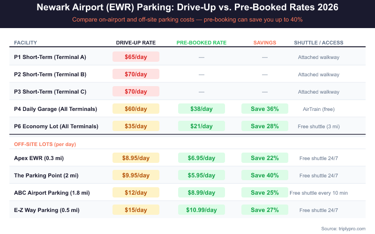The width and height of the screenshot is (375, 234).
Task: Click the Facility column header
Action: tap(26, 43)
